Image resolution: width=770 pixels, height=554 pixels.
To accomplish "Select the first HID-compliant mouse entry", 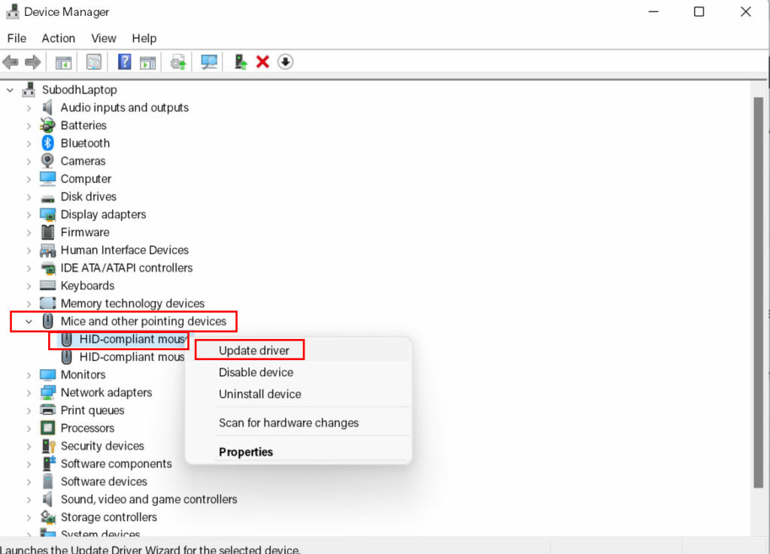I will (x=132, y=339).
